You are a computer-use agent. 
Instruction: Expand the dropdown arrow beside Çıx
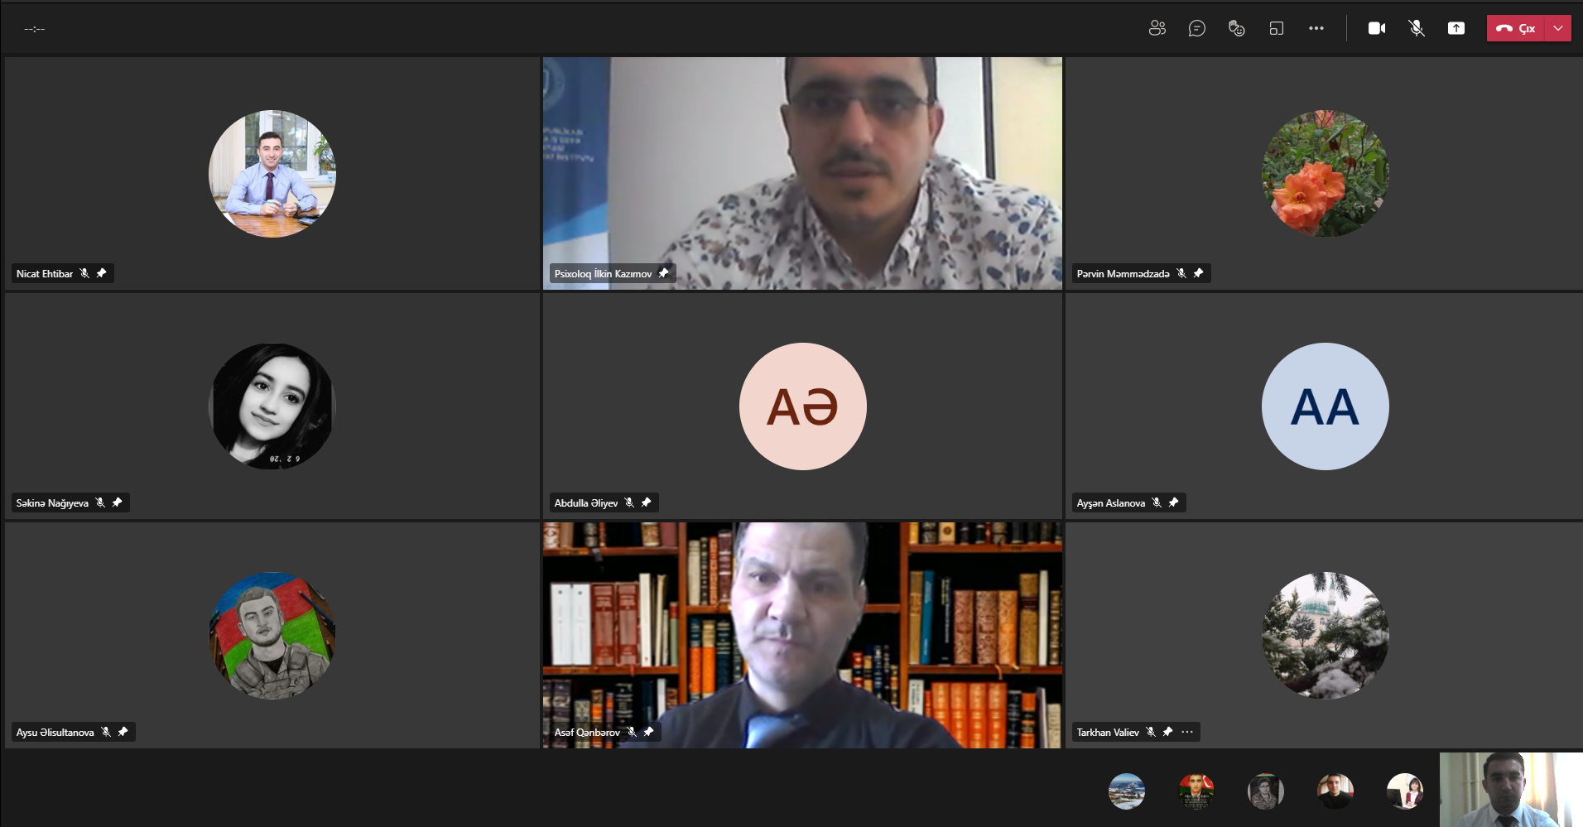(x=1558, y=28)
